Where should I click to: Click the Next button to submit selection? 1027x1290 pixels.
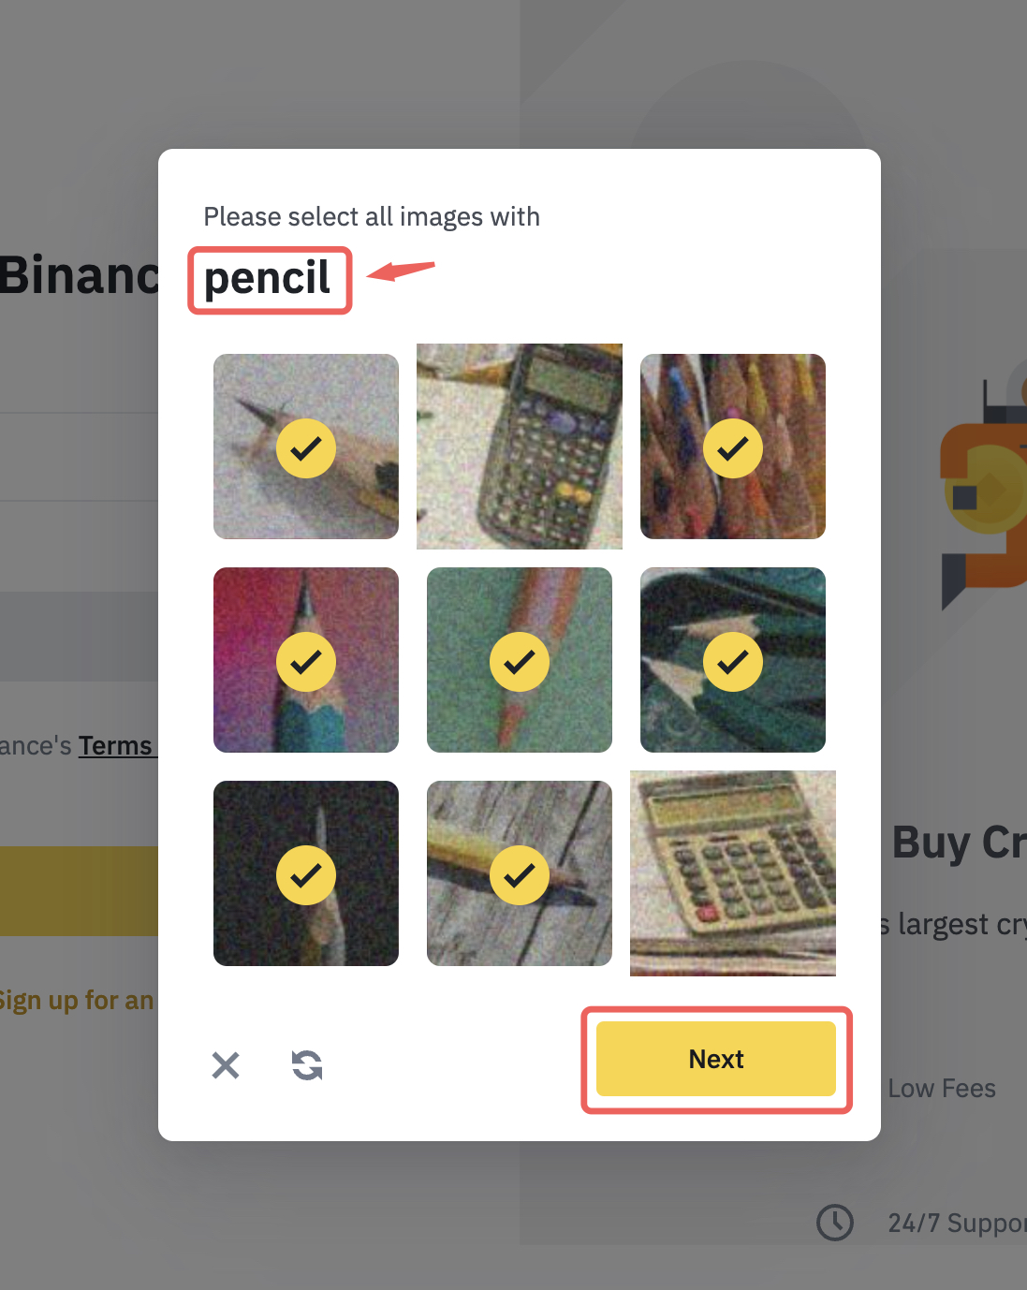click(715, 1059)
